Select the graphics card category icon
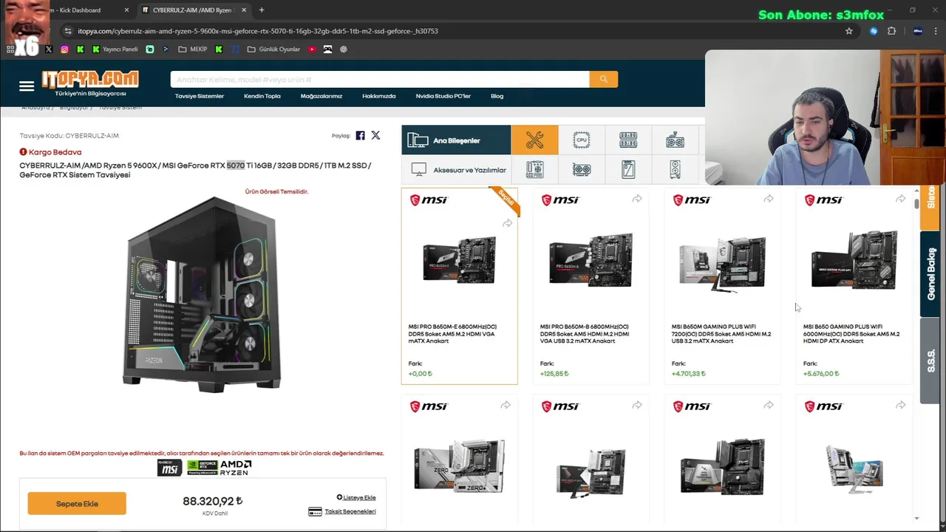Viewport: 946px width, 532px height. [582, 170]
